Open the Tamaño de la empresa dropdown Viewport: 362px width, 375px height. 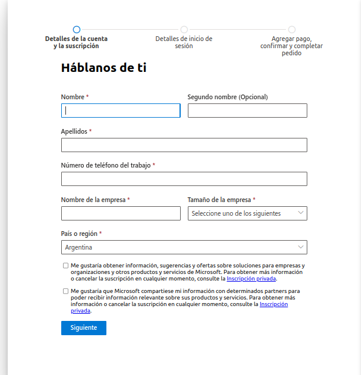click(247, 213)
